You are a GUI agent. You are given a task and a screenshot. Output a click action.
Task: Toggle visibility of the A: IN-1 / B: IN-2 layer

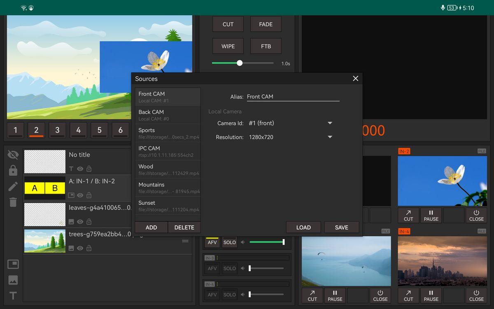pos(80,195)
